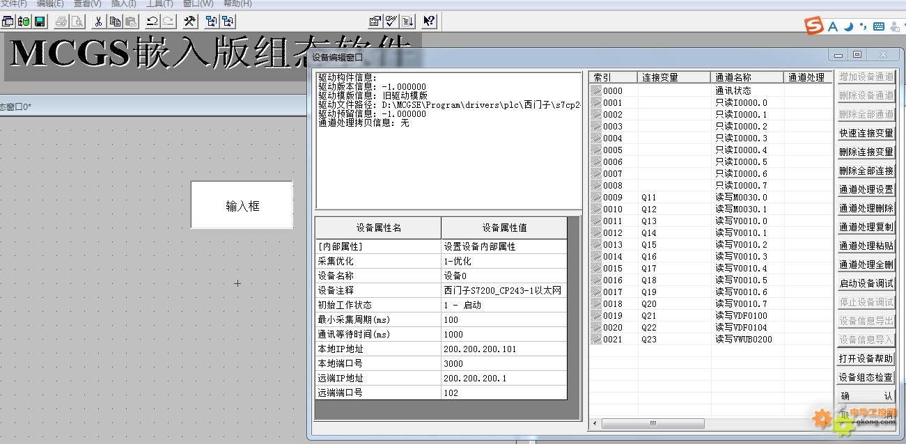Click channel icon for row 0009
This screenshot has height=444, width=906.
(x=596, y=197)
